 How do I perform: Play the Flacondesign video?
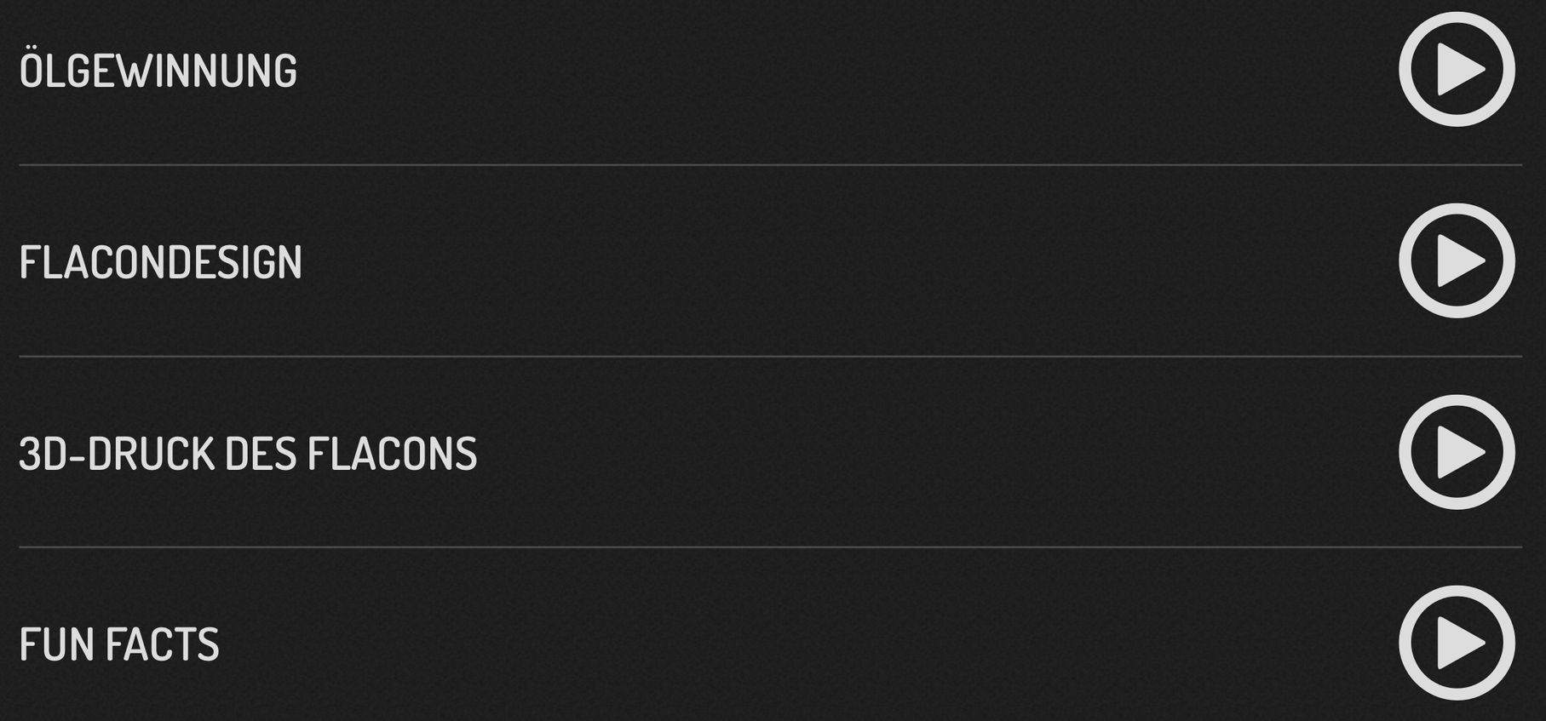[1457, 260]
